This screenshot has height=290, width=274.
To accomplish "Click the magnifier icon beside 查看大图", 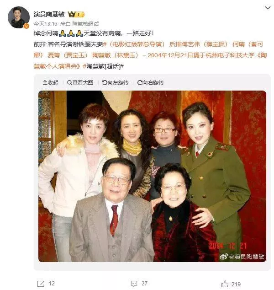I will click(69, 83).
